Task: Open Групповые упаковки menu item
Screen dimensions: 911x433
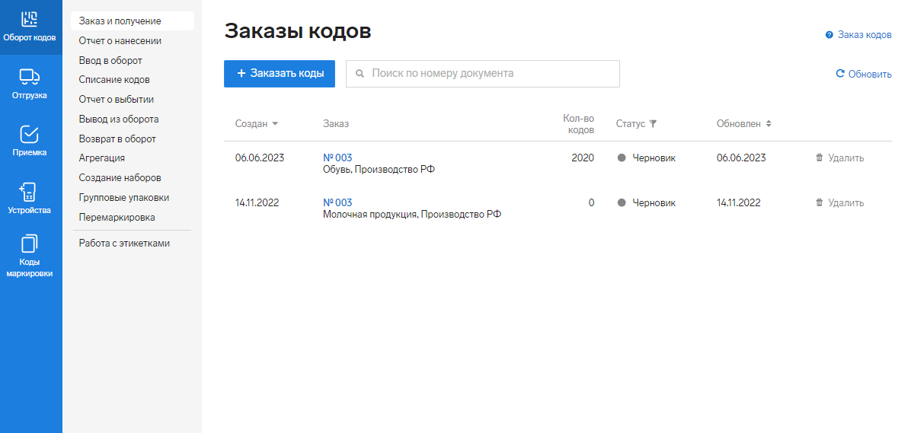Action: (x=124, y=197)
